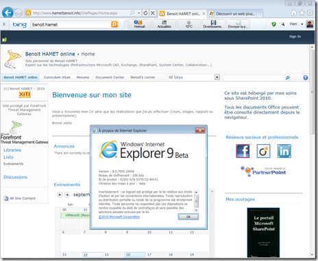Click the Bing logo
Screen dimensions: 318x261
(x=20, y=25)
